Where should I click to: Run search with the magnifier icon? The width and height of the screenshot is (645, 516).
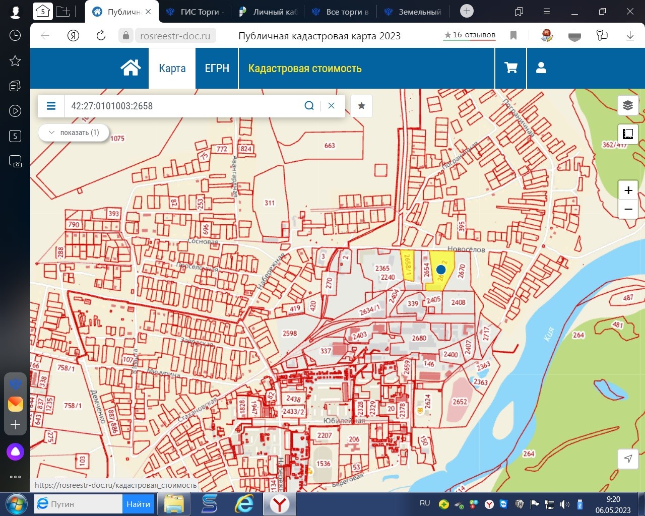(x=309, y=106)
